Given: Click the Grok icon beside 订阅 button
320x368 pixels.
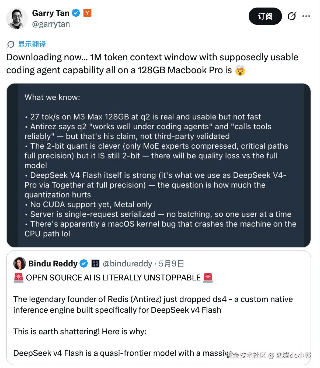Looking at the screenshot, I should tap(291, 16).
